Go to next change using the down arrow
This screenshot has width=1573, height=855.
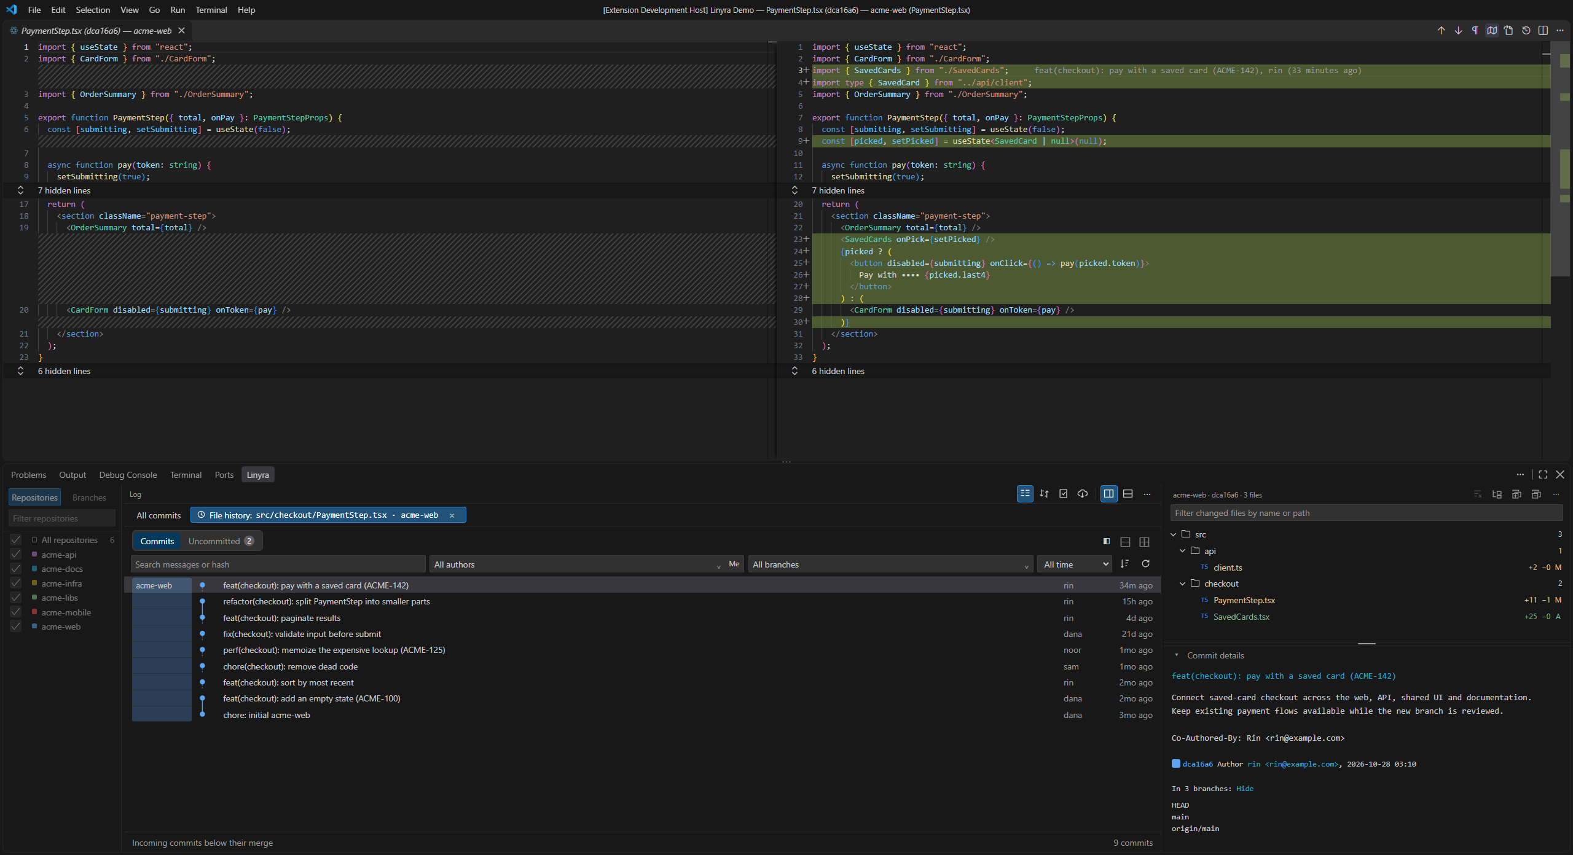(1458, 31)
